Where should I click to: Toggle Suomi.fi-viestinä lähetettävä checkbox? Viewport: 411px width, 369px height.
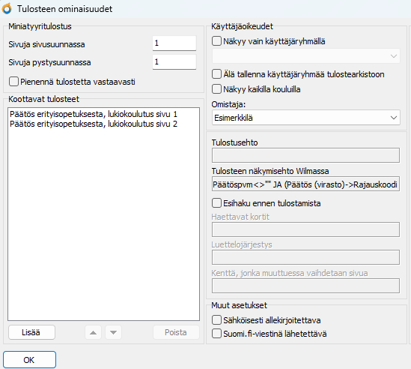(216, 334)
